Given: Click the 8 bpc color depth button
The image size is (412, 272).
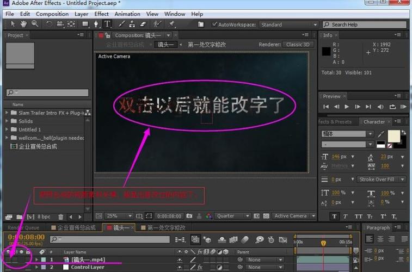Looking at the screenshot, I should click(44, 217).
